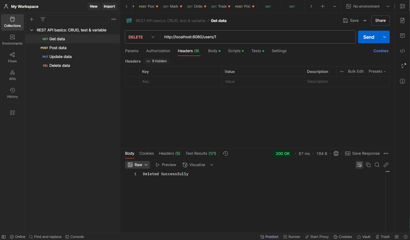Open the History sidebar panel
410x240 pixels.
click(12, 93)
